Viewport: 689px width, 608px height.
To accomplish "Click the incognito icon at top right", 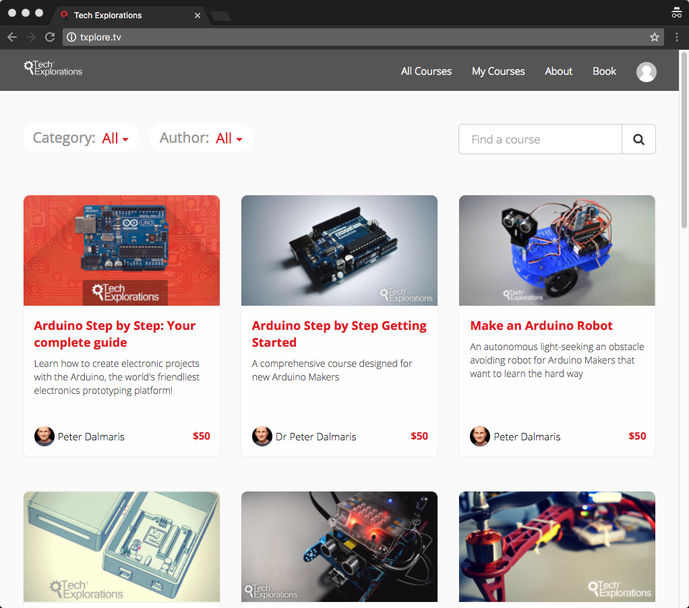I will [x=677, y=12].
